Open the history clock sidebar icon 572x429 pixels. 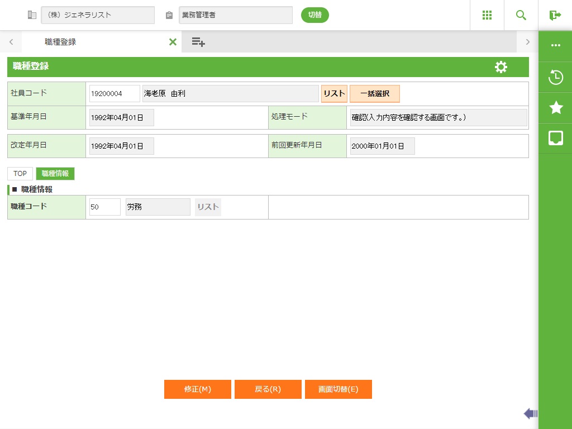click(555, 77)
